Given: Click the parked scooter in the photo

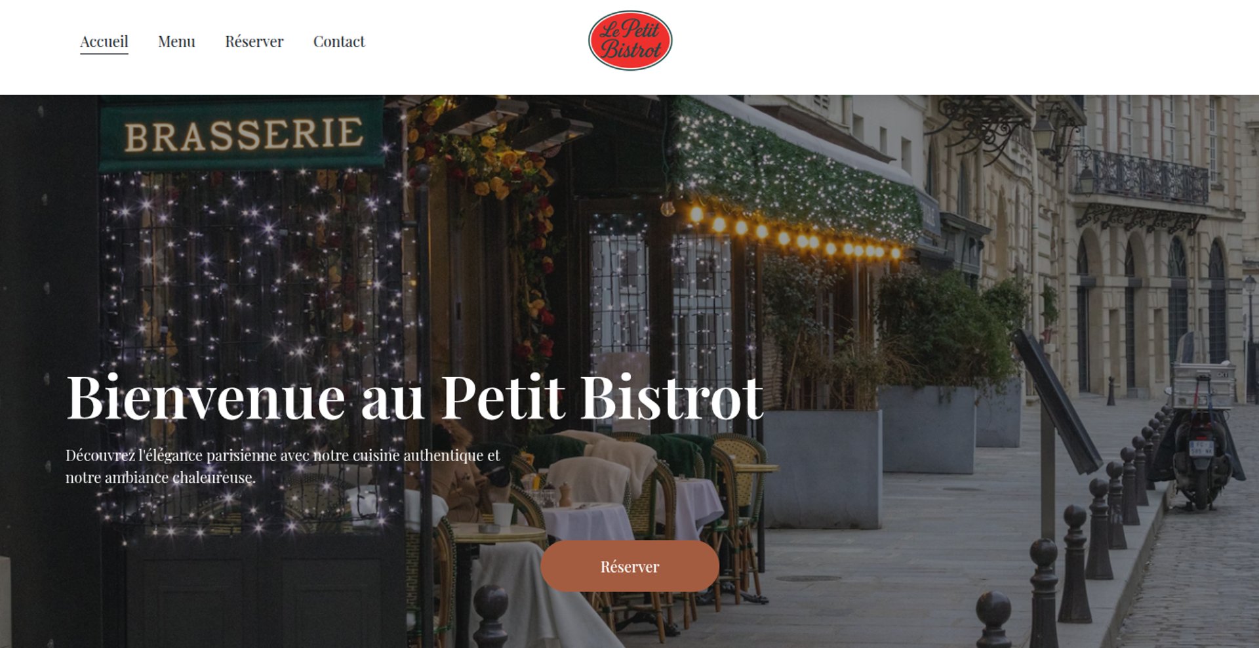Looking at the screenshot, I should (x=1200, y=446).
